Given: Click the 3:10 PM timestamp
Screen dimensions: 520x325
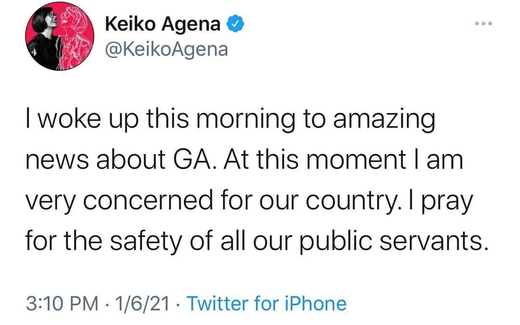Looking at the screenshot, I should coord(62,304).
